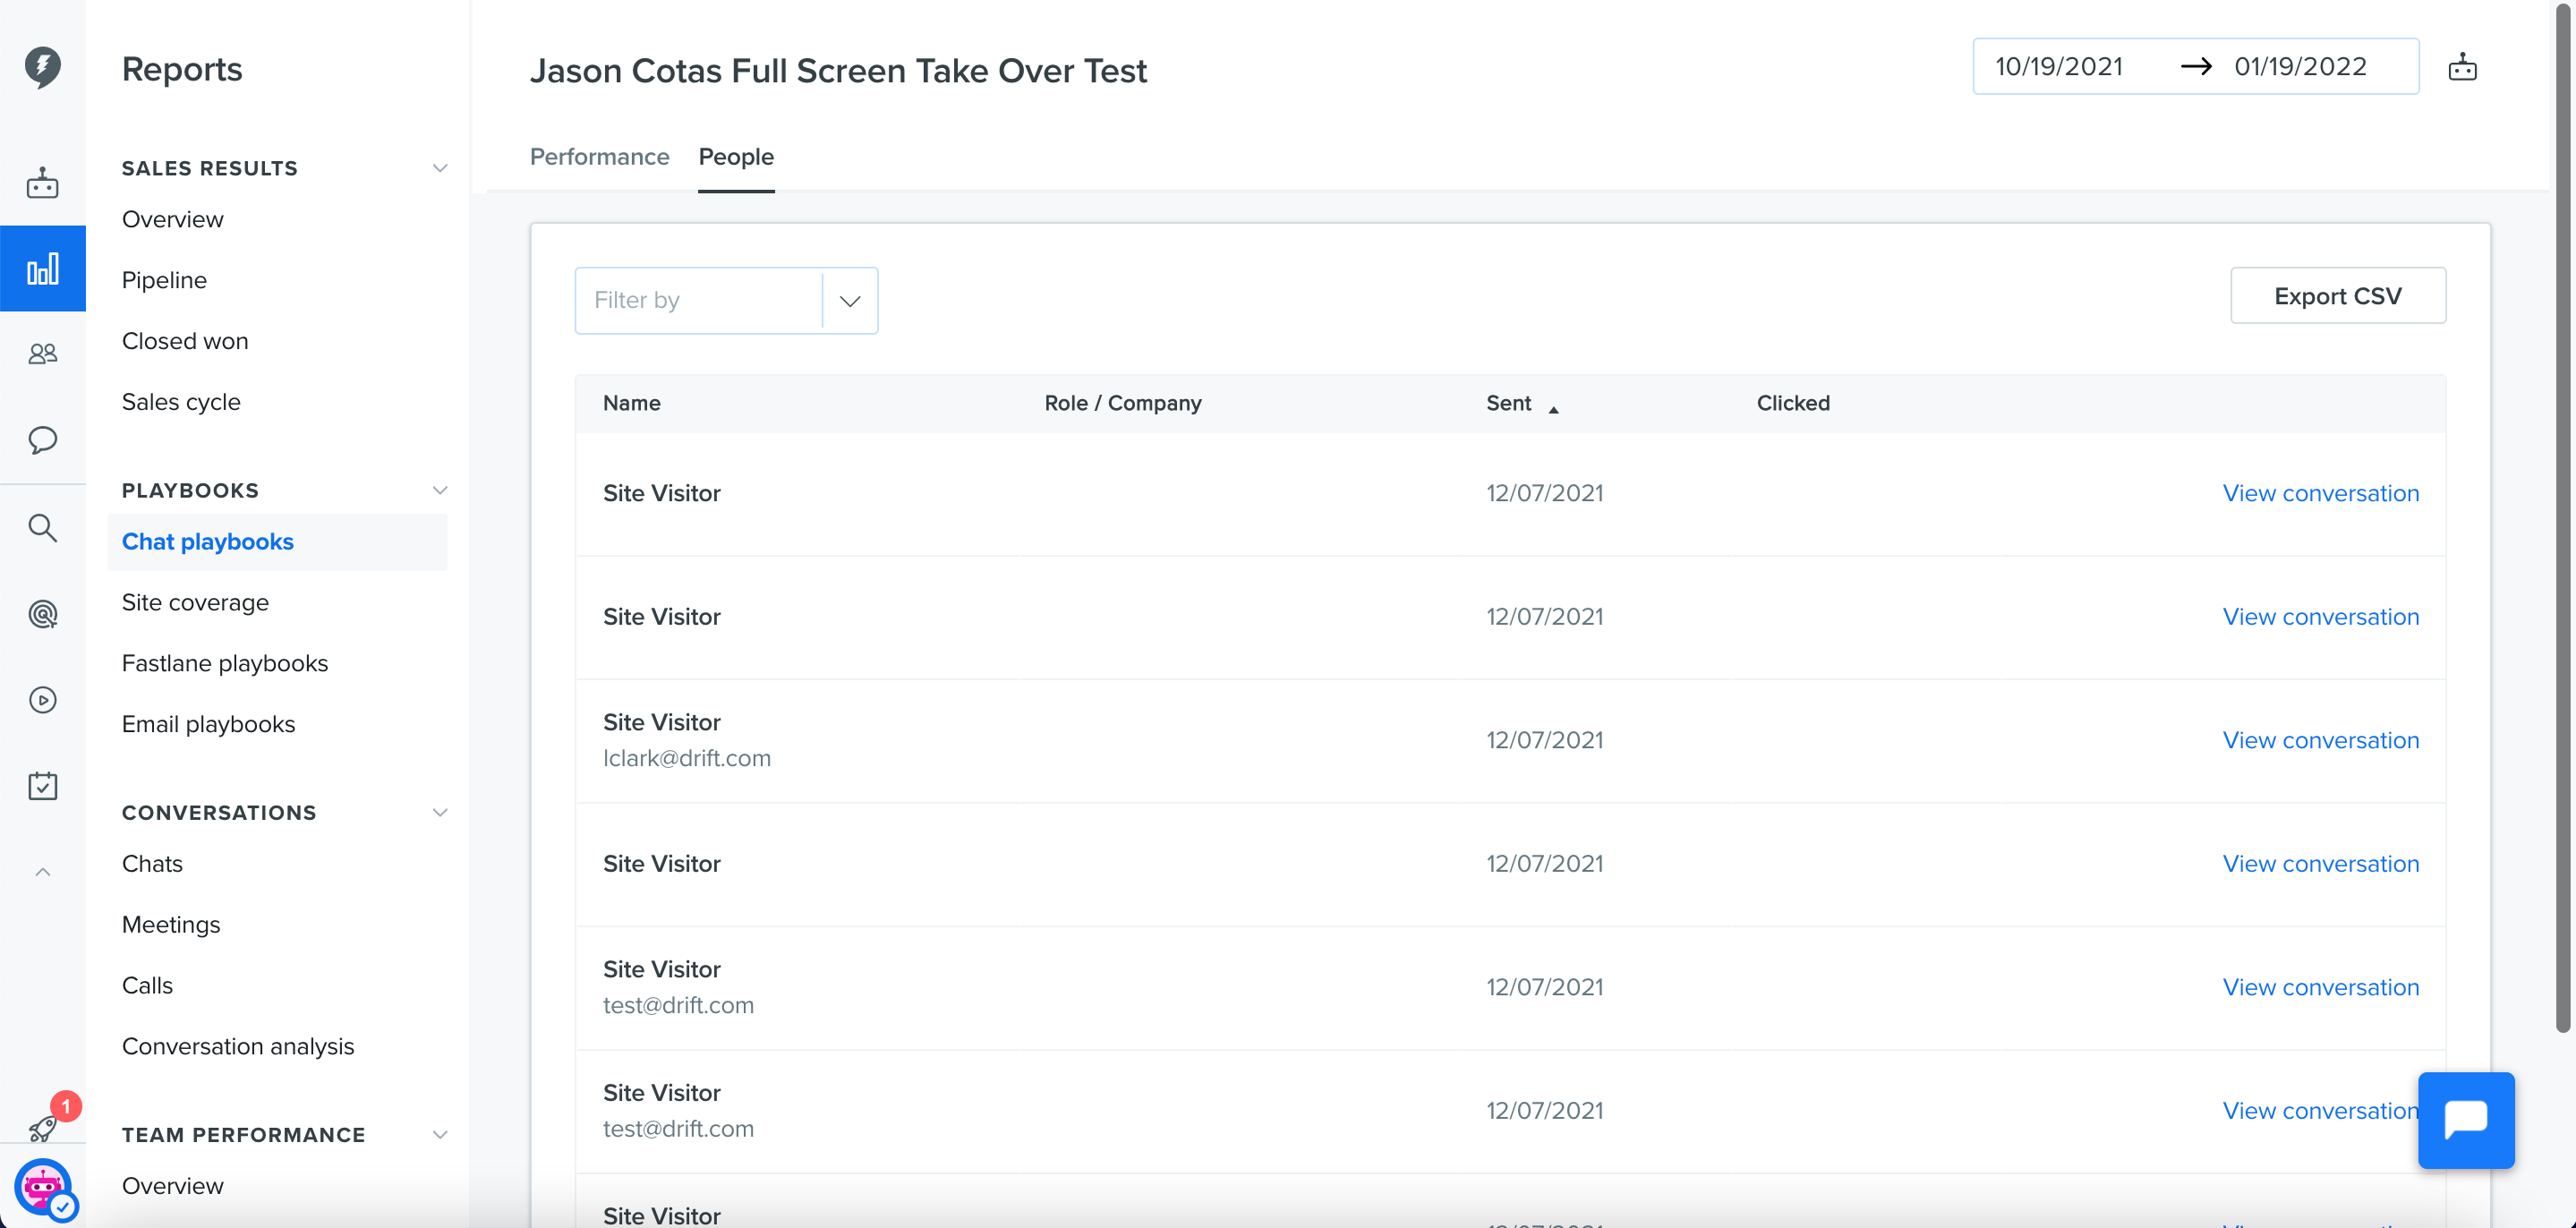2576x1228 pixels.
Task: Click the page vertical scrollbar
Action: coord(2562,520)
